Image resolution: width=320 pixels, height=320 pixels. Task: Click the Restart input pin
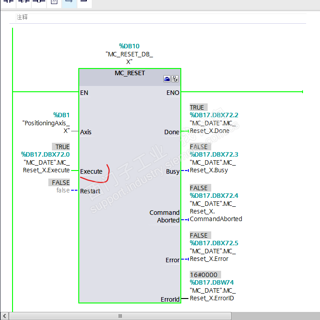point(90,191)
